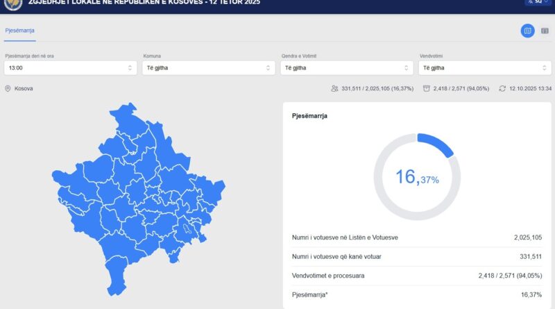
Task: Click the ballot box processed icon
Action: pos(427,89)
